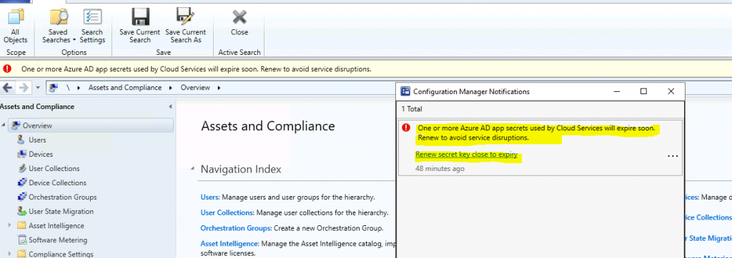Image resolution: width=732 pixels, height=258 pixels.
Task: Click the red alert icon in the yellow banner
Action: pos(7,69)
